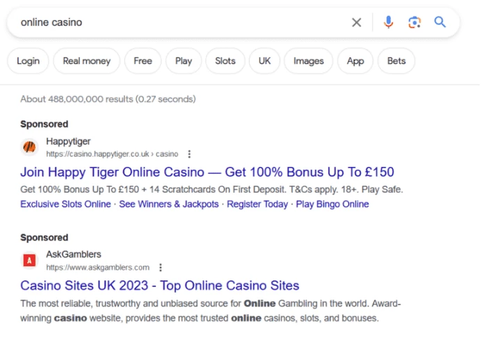Open Google Lens image search icon

tap(414, 22)
